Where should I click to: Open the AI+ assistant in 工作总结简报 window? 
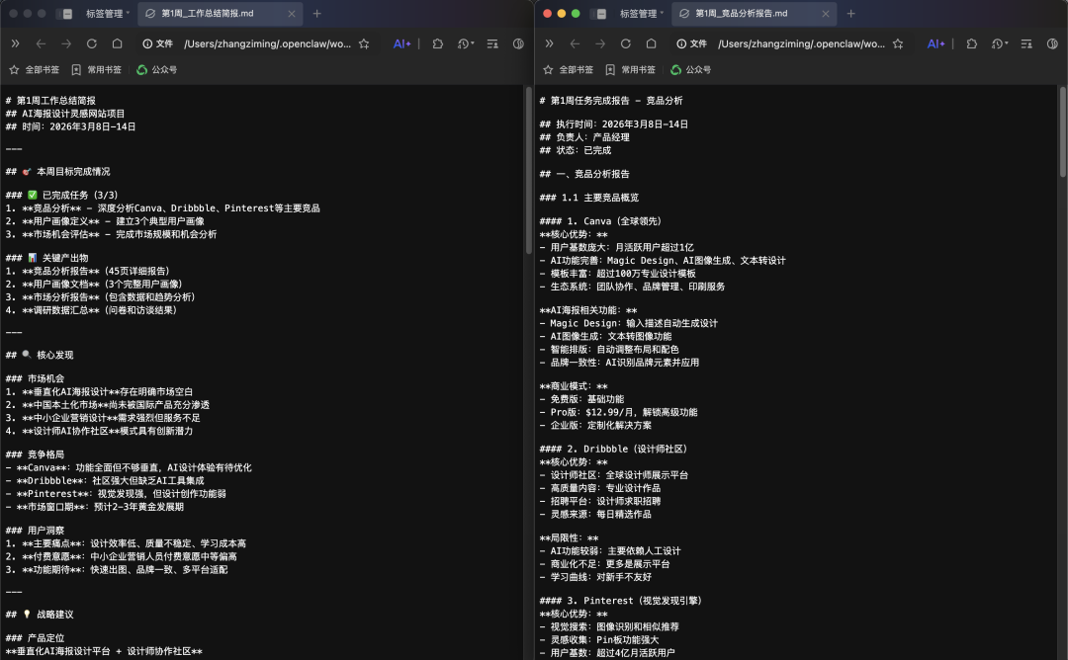point(401,43)
